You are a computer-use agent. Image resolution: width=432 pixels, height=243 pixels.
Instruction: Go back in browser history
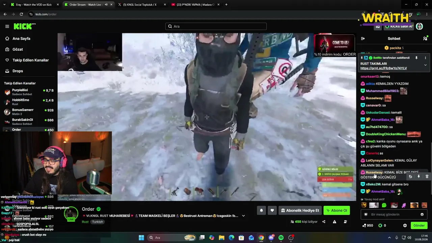point(5,14)
